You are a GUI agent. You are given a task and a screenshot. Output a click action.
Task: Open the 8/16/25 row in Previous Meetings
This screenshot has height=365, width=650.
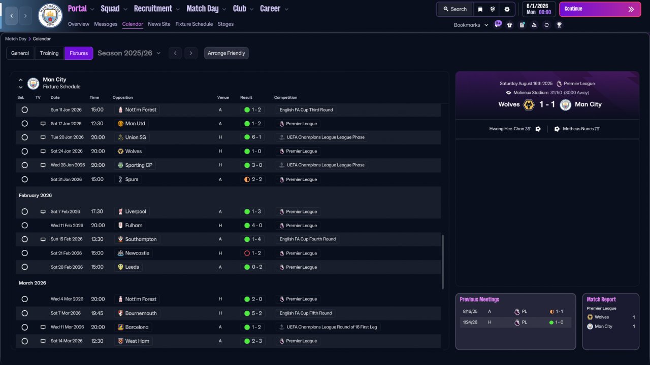[x=515, y=312]
